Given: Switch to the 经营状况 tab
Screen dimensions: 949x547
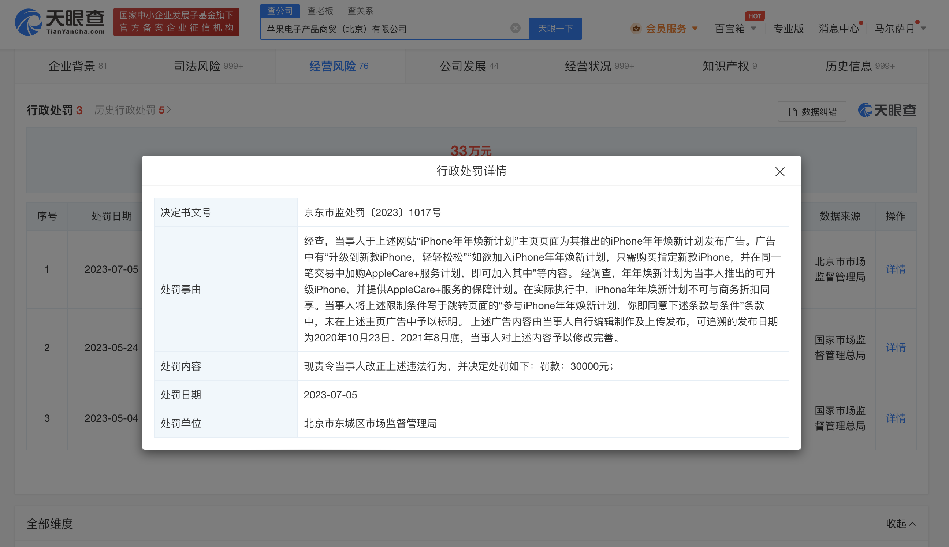Looking at the screenshot, I should point(600,66).
